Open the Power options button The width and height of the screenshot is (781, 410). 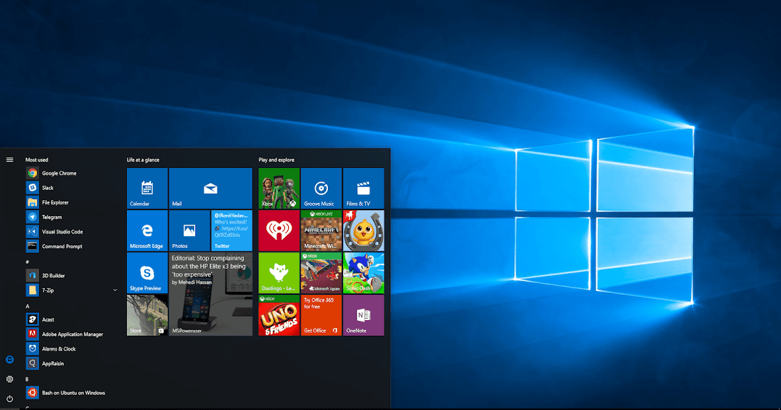(x=10, y=398)
